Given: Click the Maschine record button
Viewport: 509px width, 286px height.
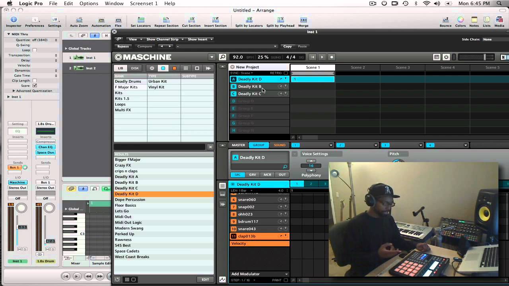Looking at the screenshot, I should point(332,57).
